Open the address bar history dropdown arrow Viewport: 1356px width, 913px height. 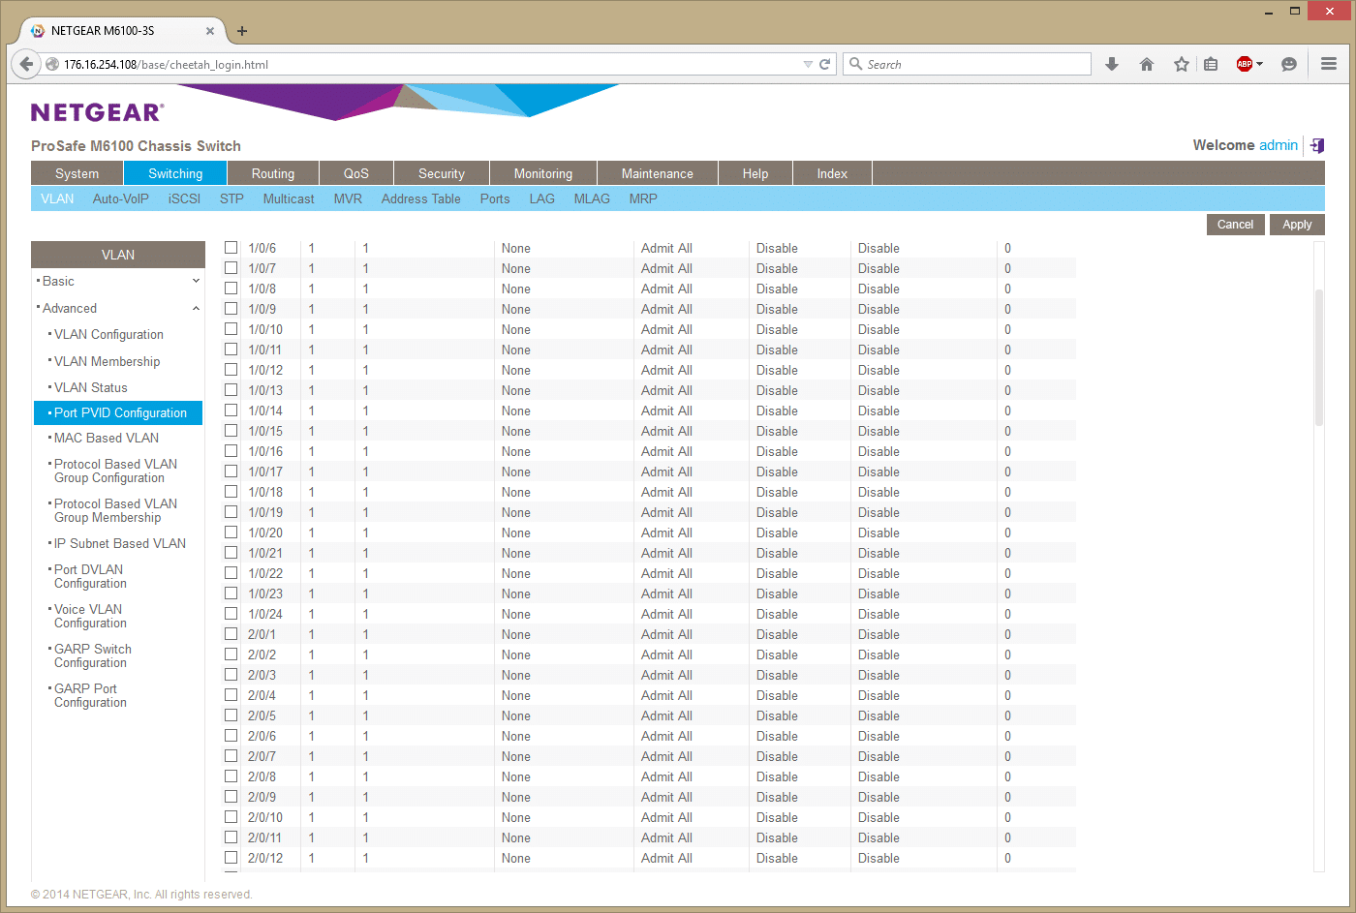point(808,64)
